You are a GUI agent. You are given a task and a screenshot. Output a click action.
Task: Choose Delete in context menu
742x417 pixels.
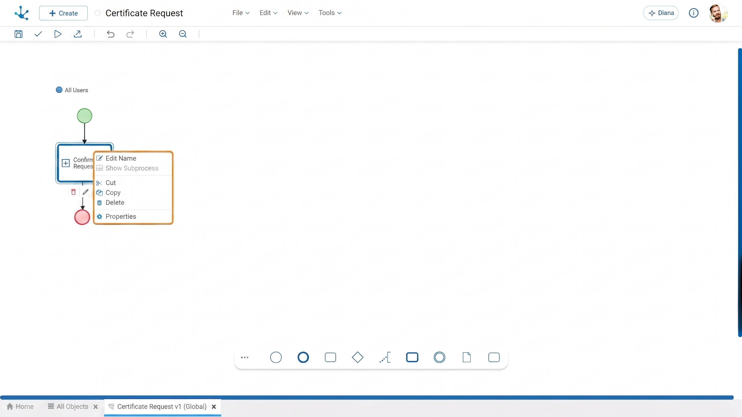coord(133,203)
